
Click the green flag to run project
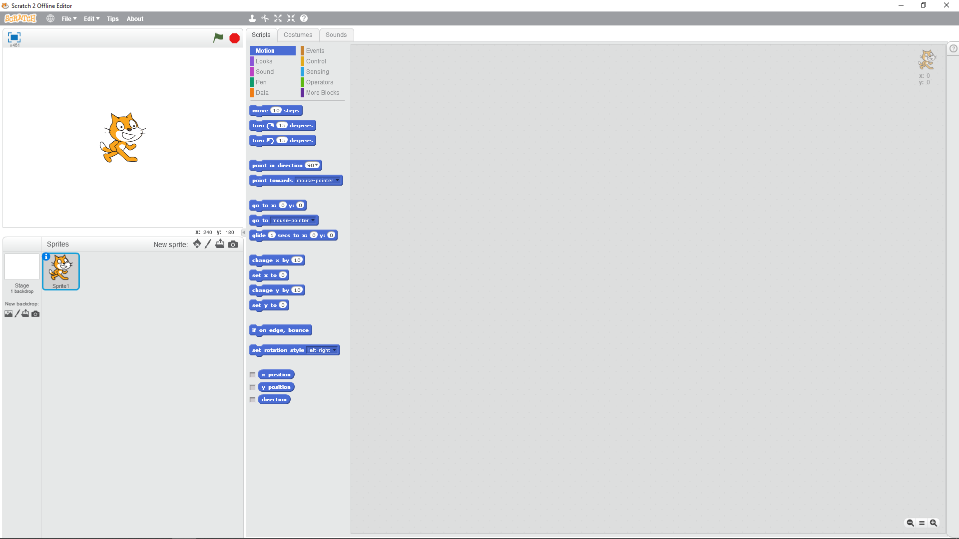(x=219, y=37)
